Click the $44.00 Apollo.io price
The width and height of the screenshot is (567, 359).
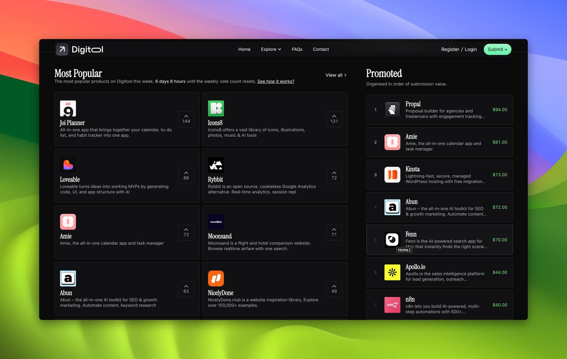coord(500,273)
